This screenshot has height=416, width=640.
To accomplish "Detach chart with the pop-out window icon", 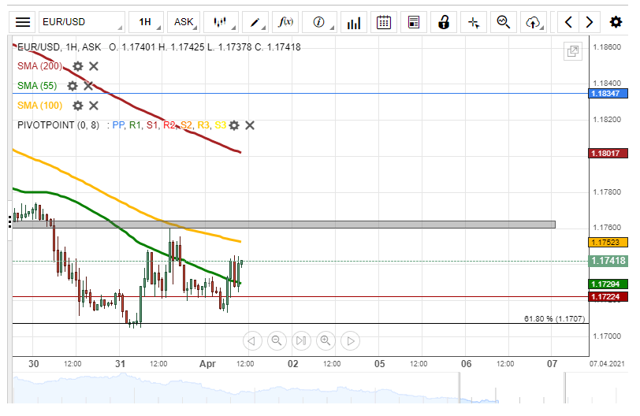I will point(573,52).
